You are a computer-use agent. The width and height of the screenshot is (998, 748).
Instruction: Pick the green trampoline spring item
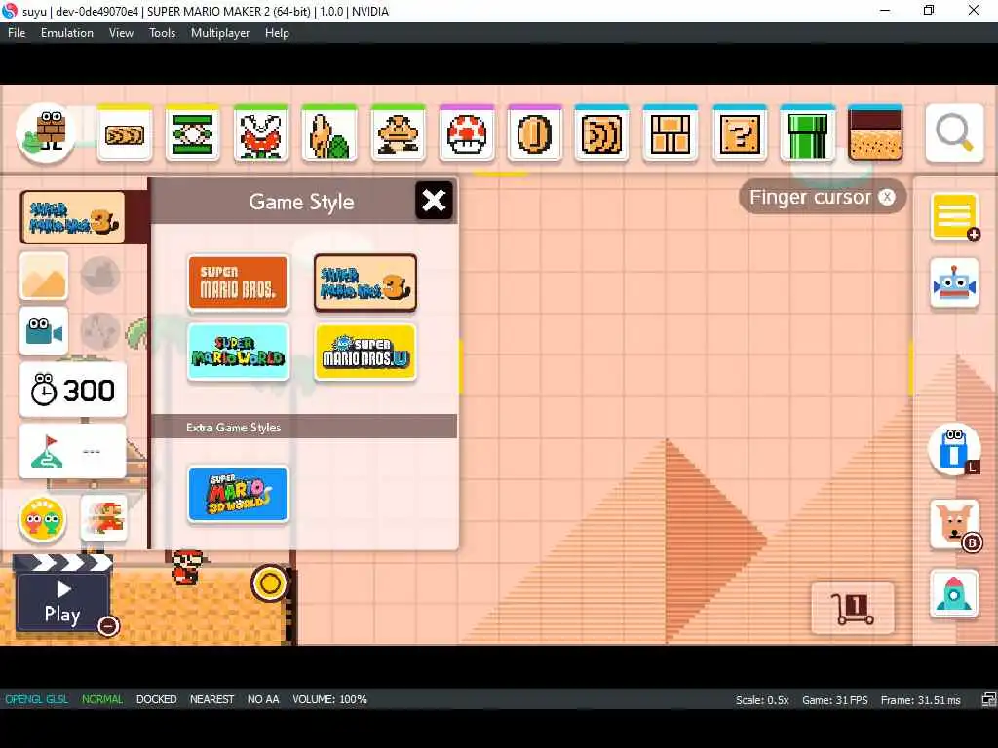click(193, 133)
